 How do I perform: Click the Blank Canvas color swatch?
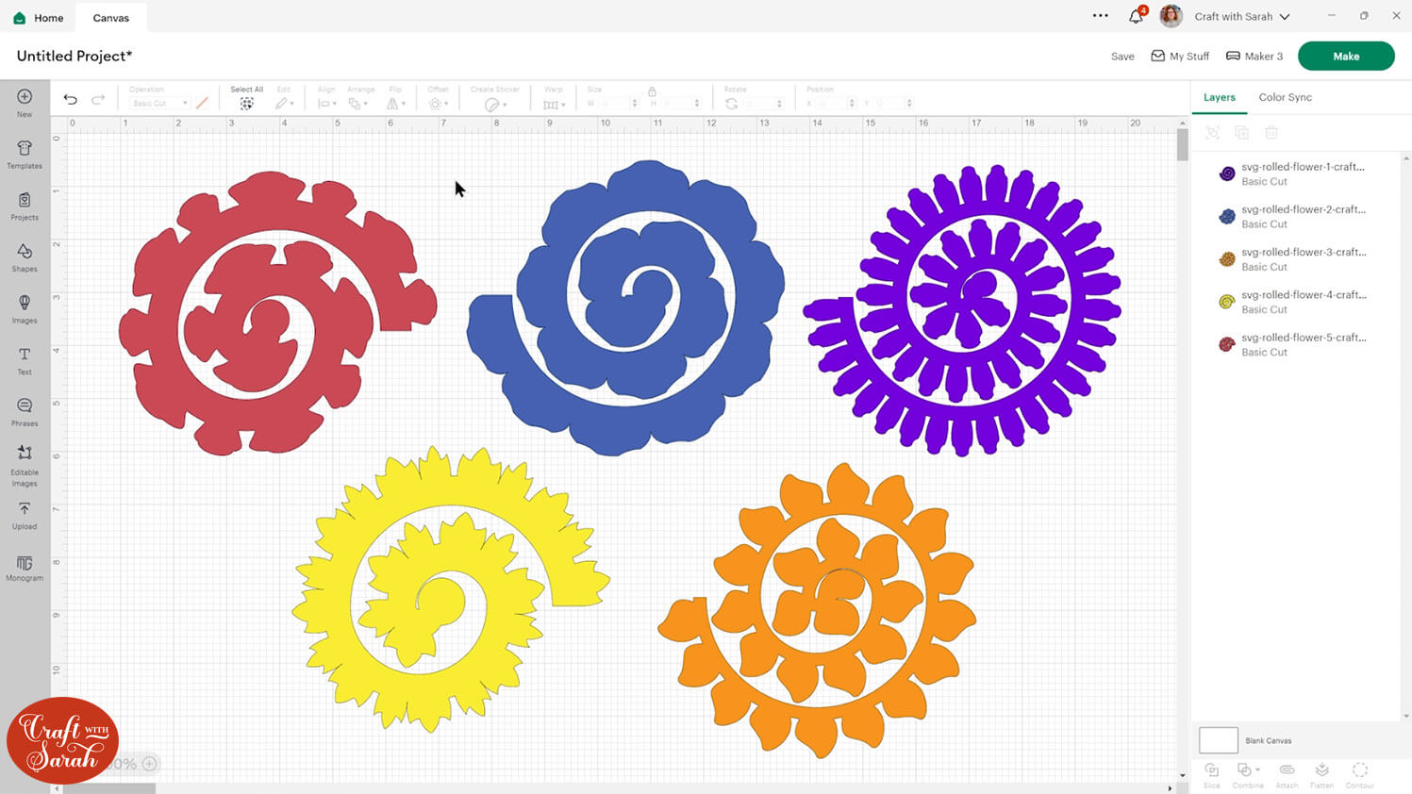click(x=1218, y=740)
